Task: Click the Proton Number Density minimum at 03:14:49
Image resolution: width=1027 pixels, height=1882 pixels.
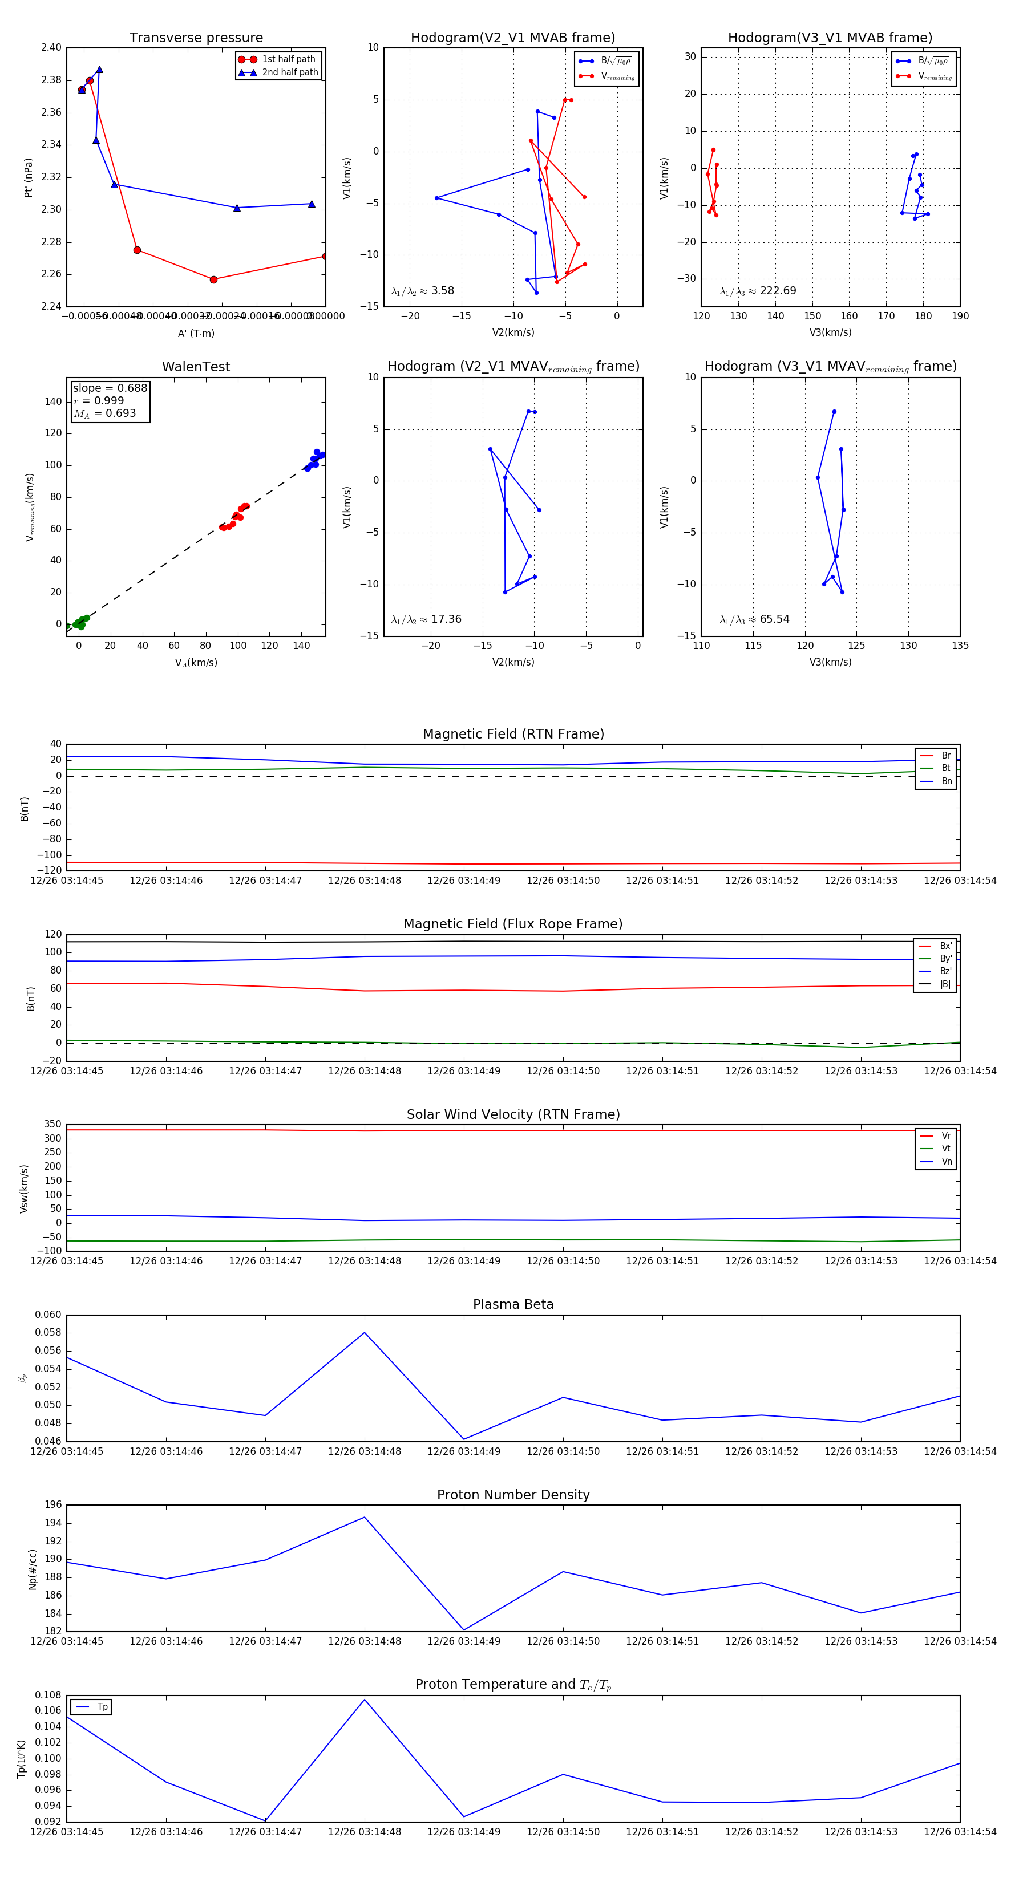Action: (464, 1630)
